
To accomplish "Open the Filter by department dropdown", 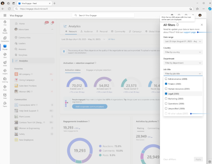I will (183, 63).
